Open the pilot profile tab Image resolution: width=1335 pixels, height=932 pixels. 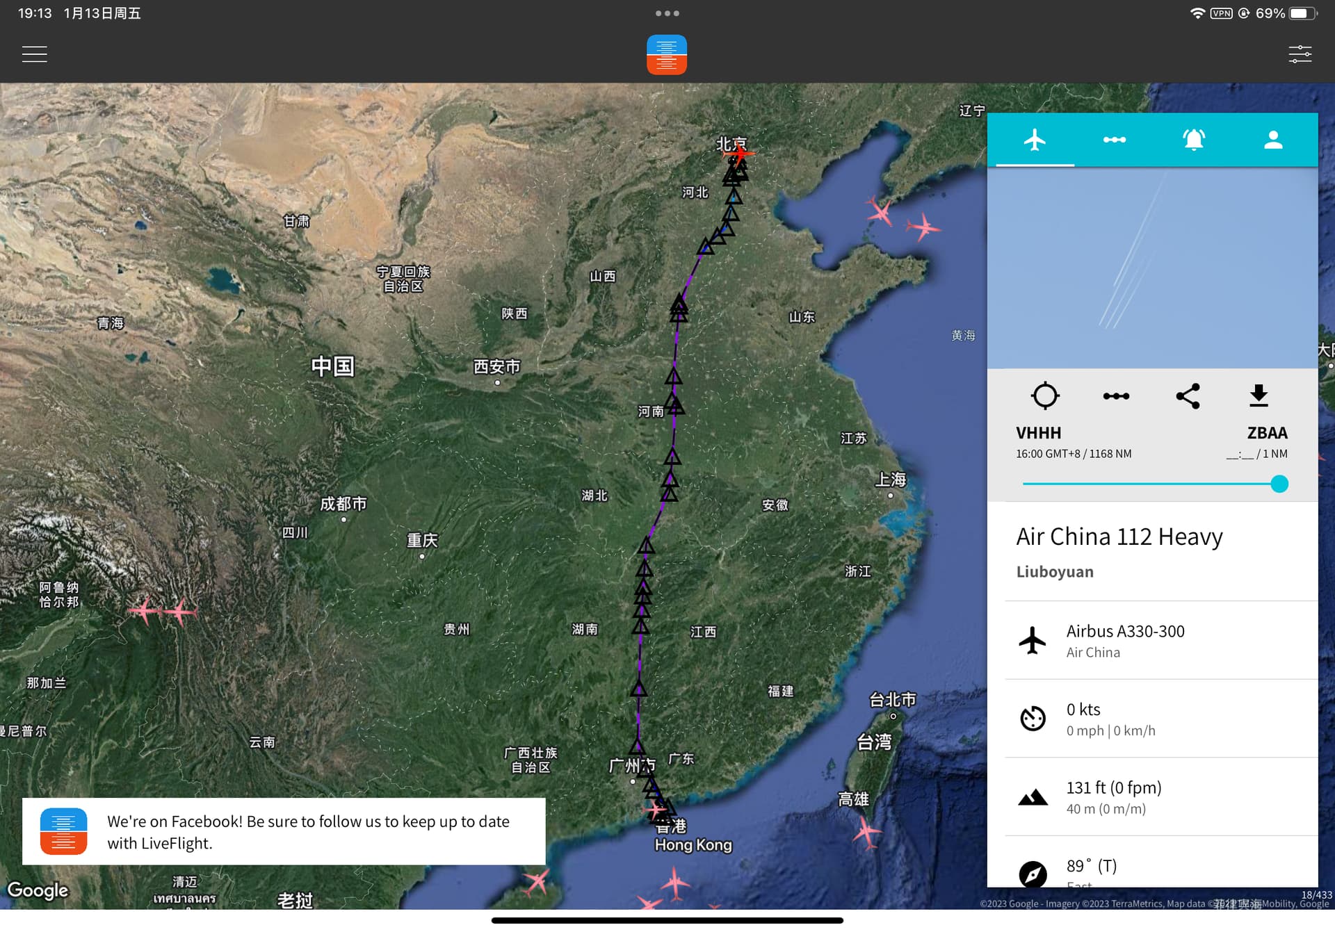pos(1272,140)
